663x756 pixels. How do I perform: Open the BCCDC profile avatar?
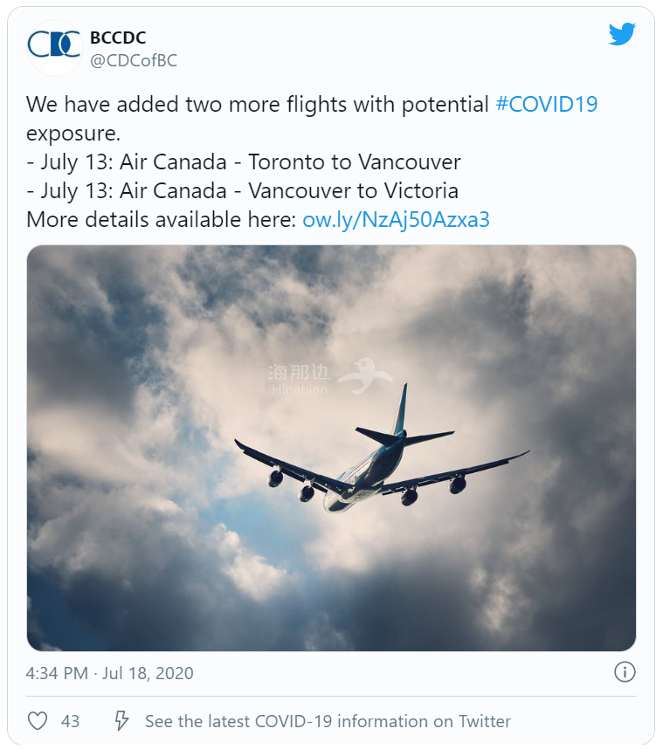coord(54,47)
